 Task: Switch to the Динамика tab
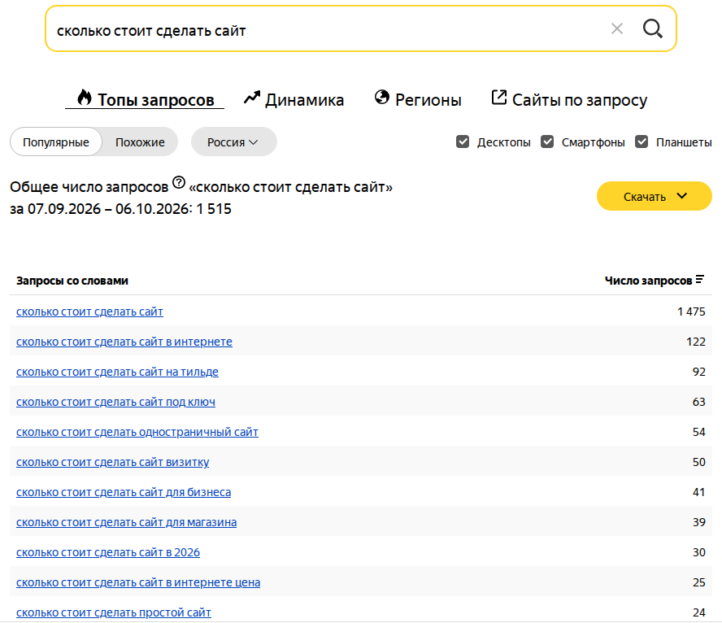coord(294,99)
